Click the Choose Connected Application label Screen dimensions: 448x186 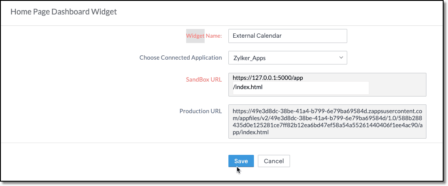(180, 57)
